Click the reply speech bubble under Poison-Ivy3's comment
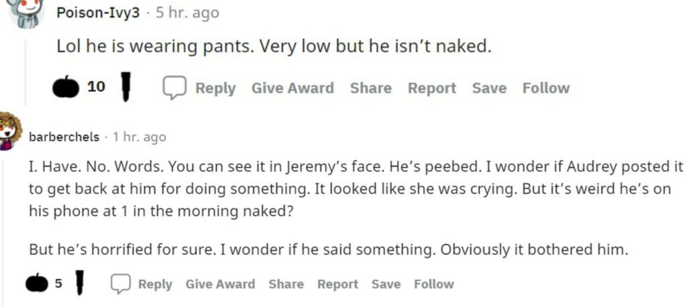The height and width of the screenshot is (308, 687). pyautogui.click(x=174, y=88)
